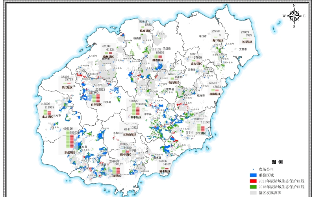Click the 白沙垦区 bar chart
Screen dimensions: 315x197
pyautogui.click(x=96, y=98)
